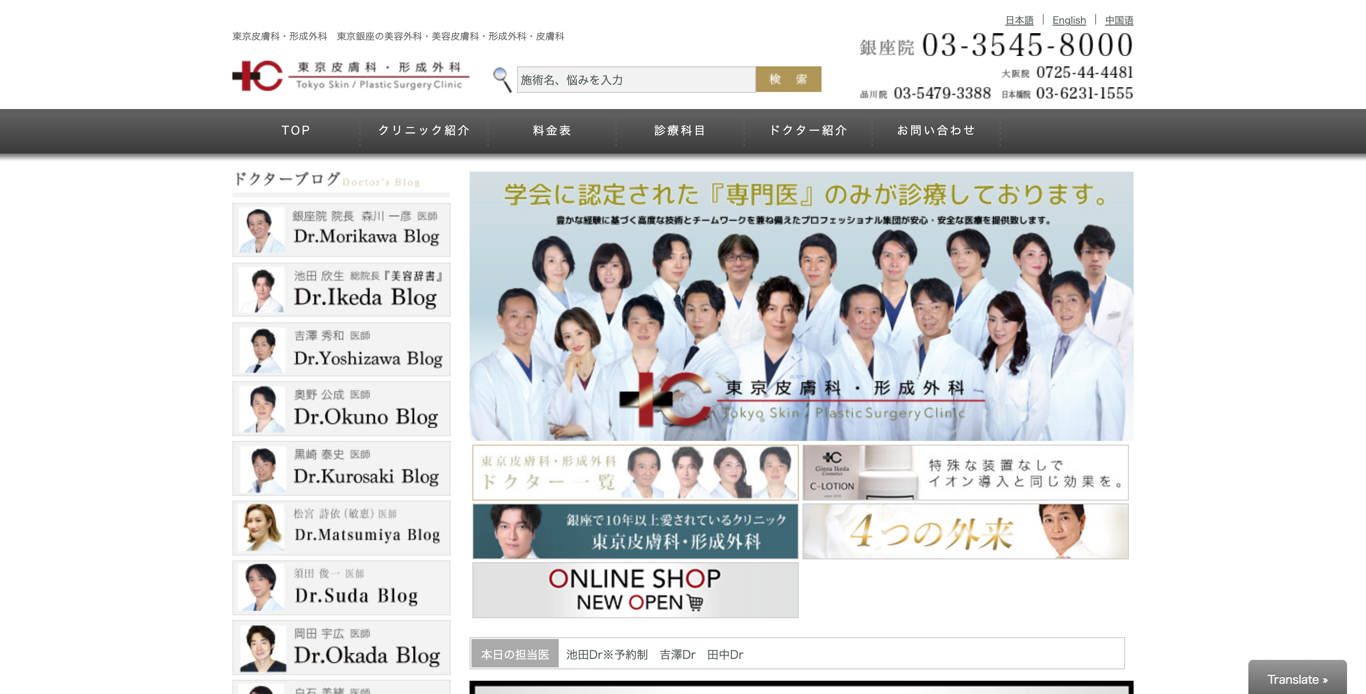The image size is (1366, 694).
Task: Open the TOP navigation item
Action: point(296,130)
